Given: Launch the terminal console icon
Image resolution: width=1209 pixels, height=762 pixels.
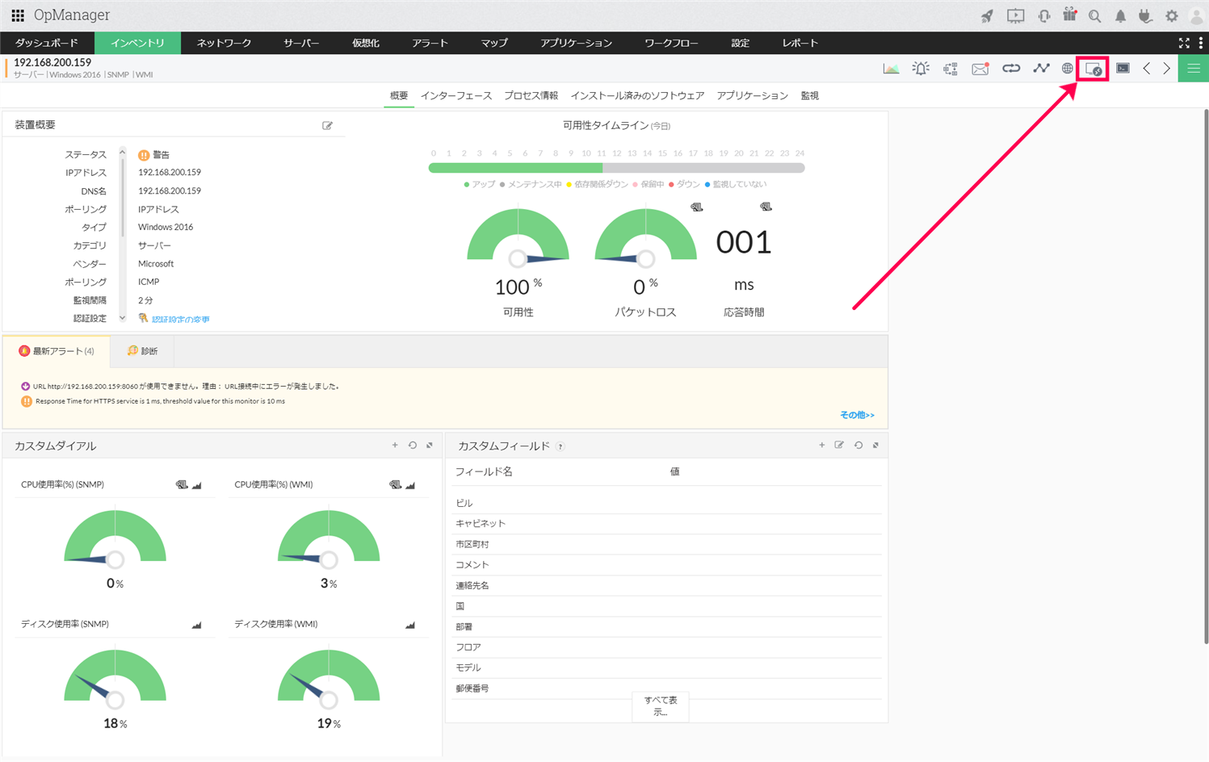Looking at the screenshot, I should 1123,69.
